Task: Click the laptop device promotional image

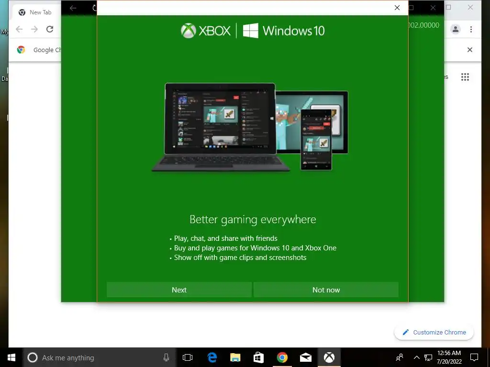Action: coord(221,127)
